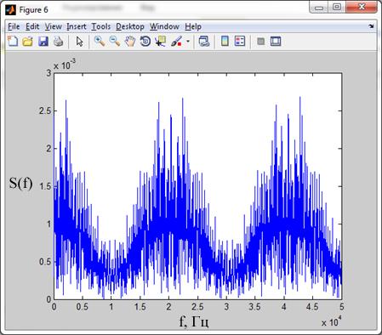Open the Tools menu

click(101, 26)
